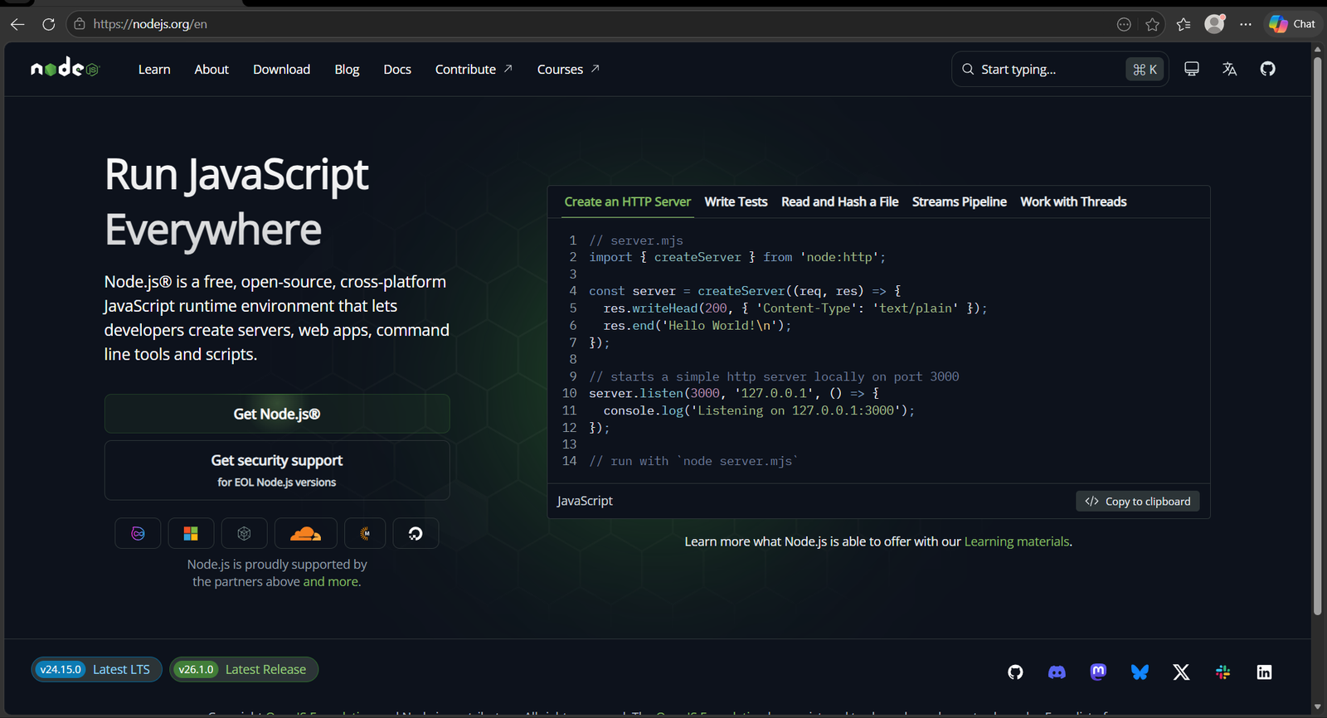Focus the Start typing search field

click(1060, 70)
